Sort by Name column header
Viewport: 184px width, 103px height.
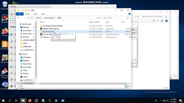pyautogui.click(x=42, y=22)
